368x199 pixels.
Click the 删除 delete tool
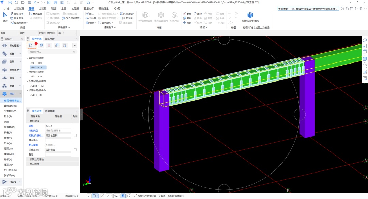point(187,14)
